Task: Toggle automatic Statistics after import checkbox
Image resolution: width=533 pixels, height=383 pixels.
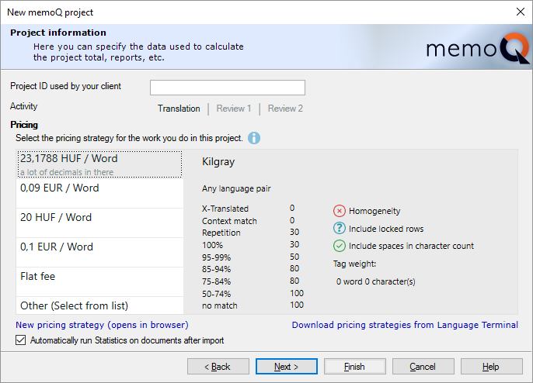Action: point(21,340)
